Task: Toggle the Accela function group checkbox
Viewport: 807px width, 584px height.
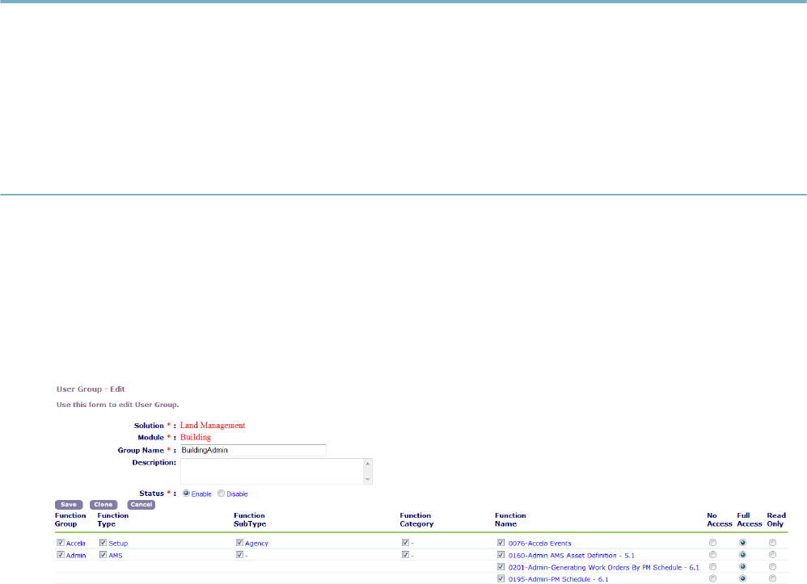Action: (61, 543)
